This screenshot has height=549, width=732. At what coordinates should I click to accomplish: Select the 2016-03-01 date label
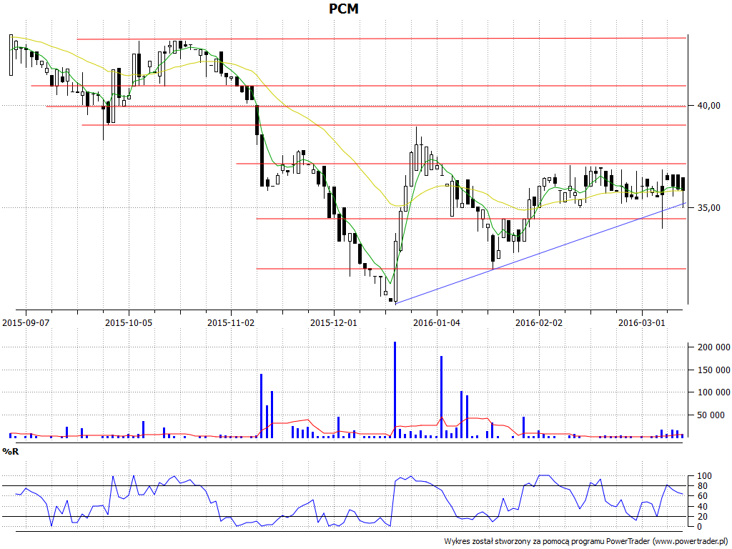click(641, 322)
